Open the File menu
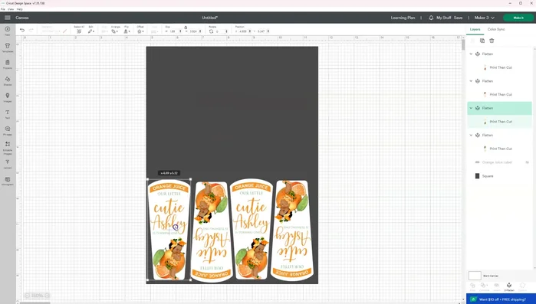Screen dimensions: 536x304 coord(3,9)
